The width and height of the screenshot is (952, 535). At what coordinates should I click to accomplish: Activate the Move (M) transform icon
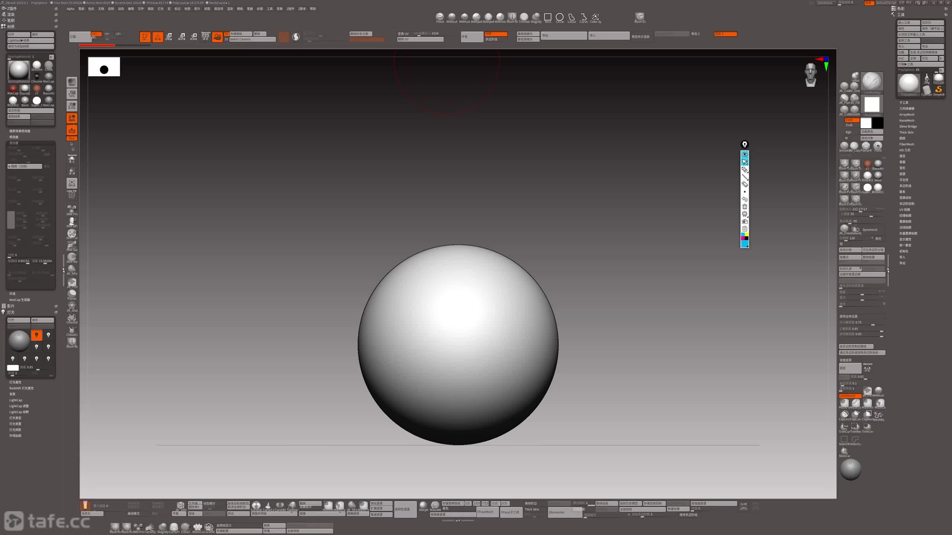(169, 36)
